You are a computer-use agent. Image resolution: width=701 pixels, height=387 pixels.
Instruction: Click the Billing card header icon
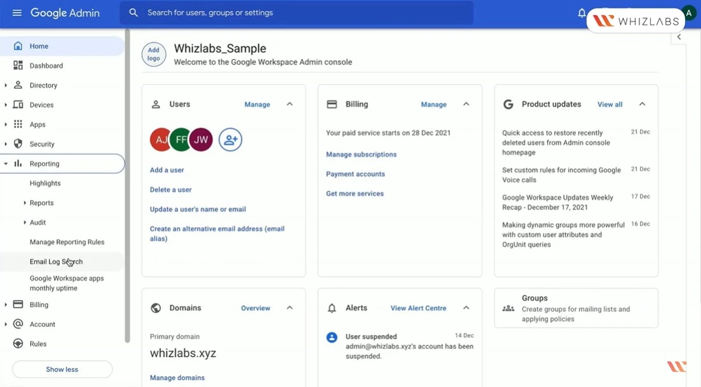(332, 105)
